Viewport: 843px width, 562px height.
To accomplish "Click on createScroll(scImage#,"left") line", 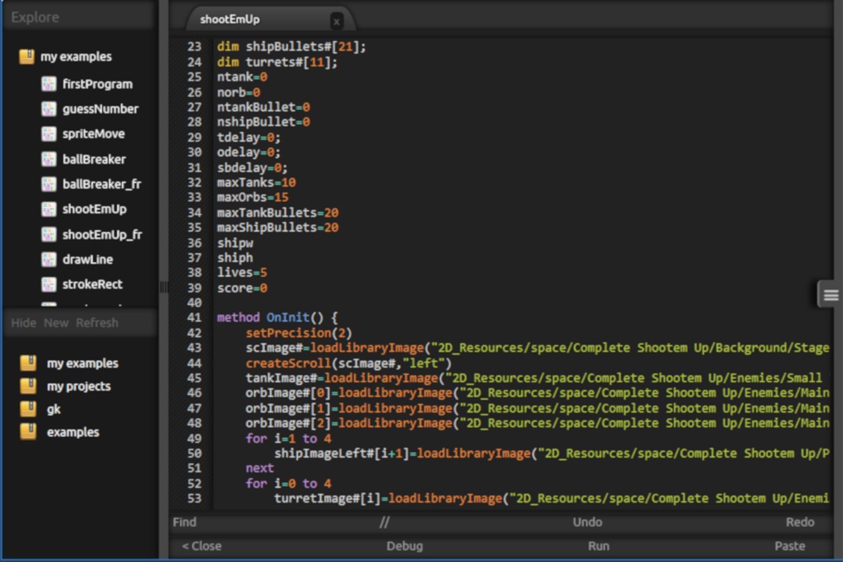I will 349,363.
